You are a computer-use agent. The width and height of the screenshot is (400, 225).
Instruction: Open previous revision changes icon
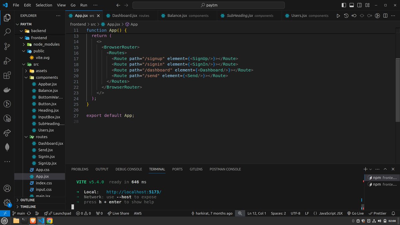pos(354,16)
